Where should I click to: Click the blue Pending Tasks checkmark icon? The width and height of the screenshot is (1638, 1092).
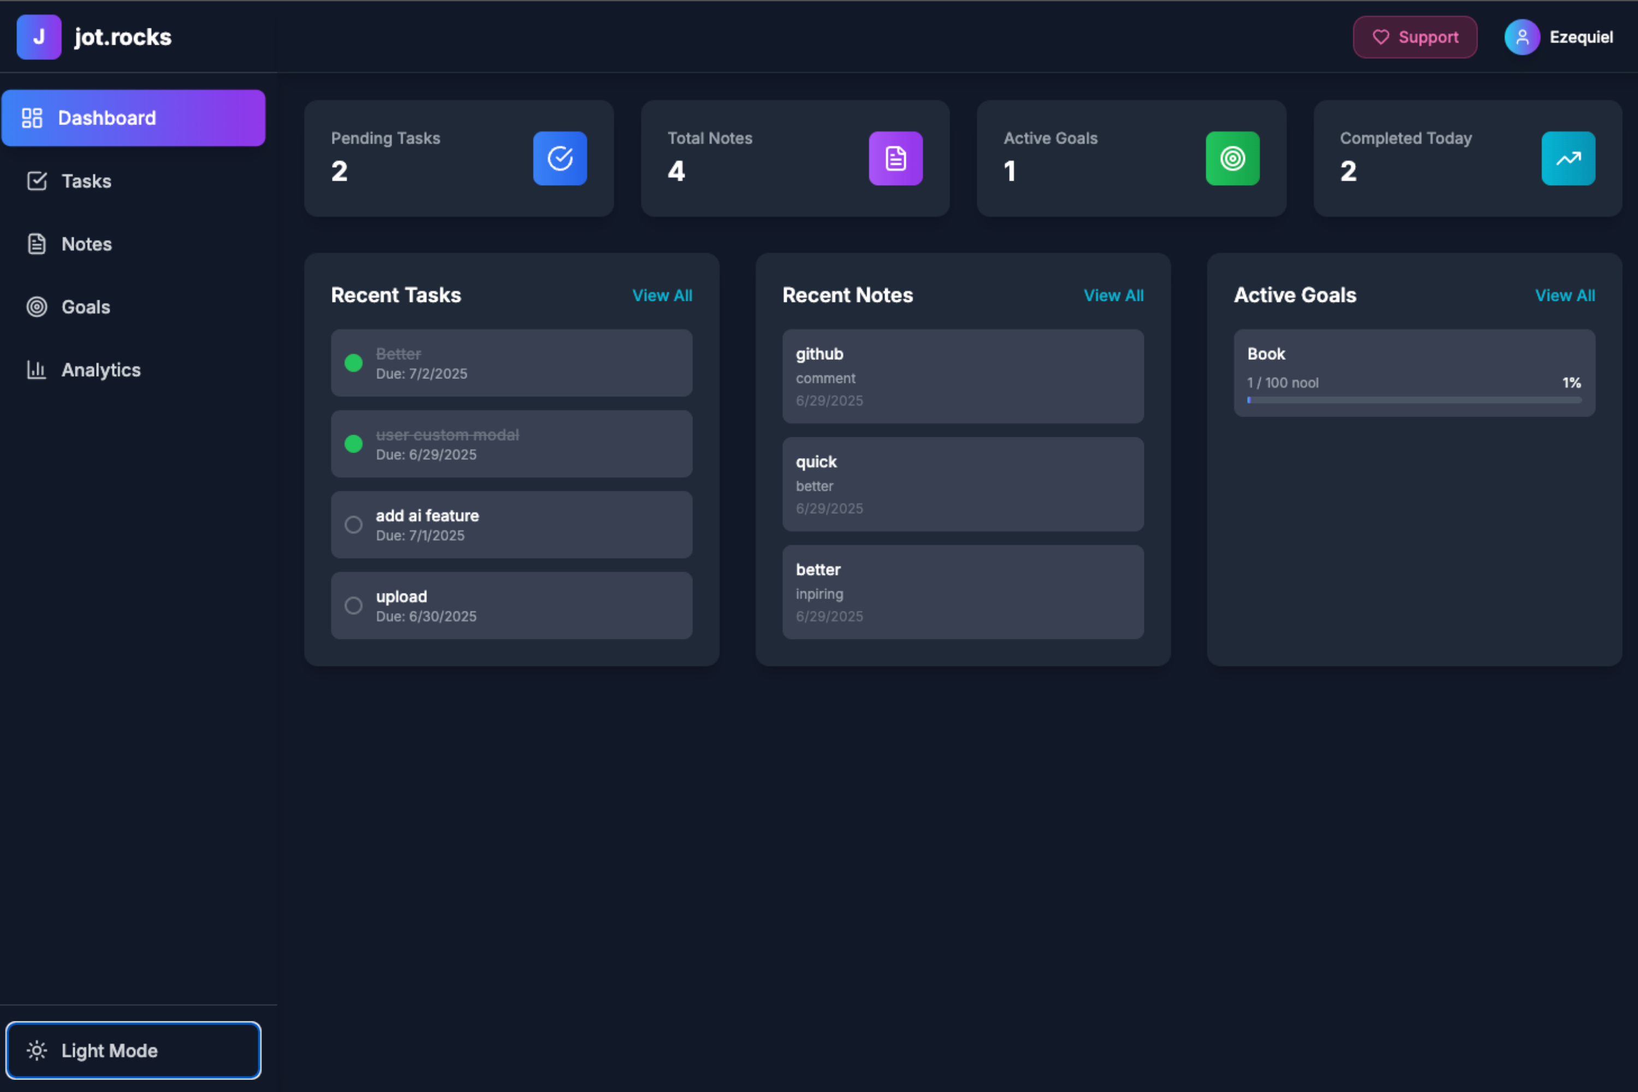coord(559,158)
